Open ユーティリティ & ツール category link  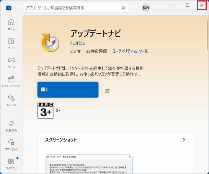(x=130, y=51)
